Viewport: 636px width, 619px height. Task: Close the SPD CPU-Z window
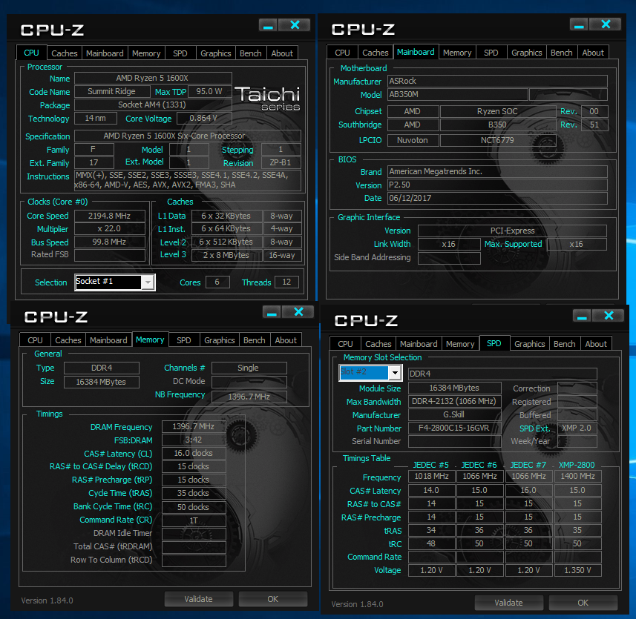[x=609, y=315]
